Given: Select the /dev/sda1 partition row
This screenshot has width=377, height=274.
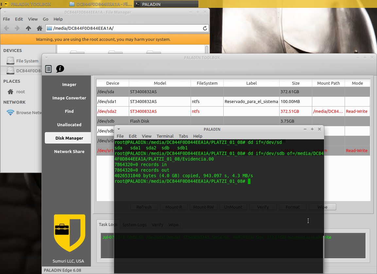Looking at the screenshot, I should pyautogui.click(x=233, y=101).
